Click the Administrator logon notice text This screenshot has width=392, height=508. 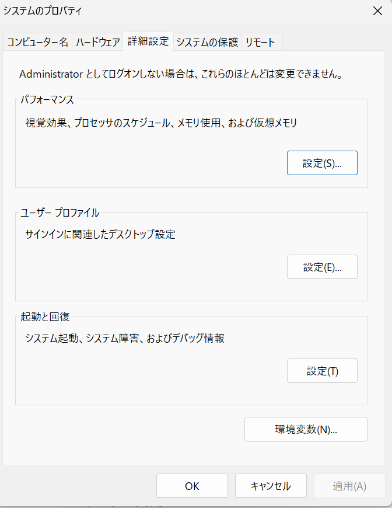(180, 74)
